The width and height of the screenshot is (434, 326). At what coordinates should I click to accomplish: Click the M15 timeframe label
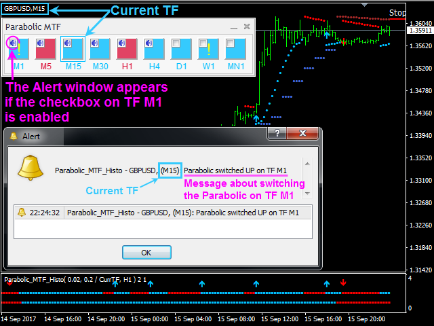pyautogui.click(x=73, y=67)
